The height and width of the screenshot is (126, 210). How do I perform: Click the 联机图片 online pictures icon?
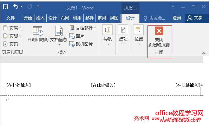pyautogui.click(x=72, y=44)
